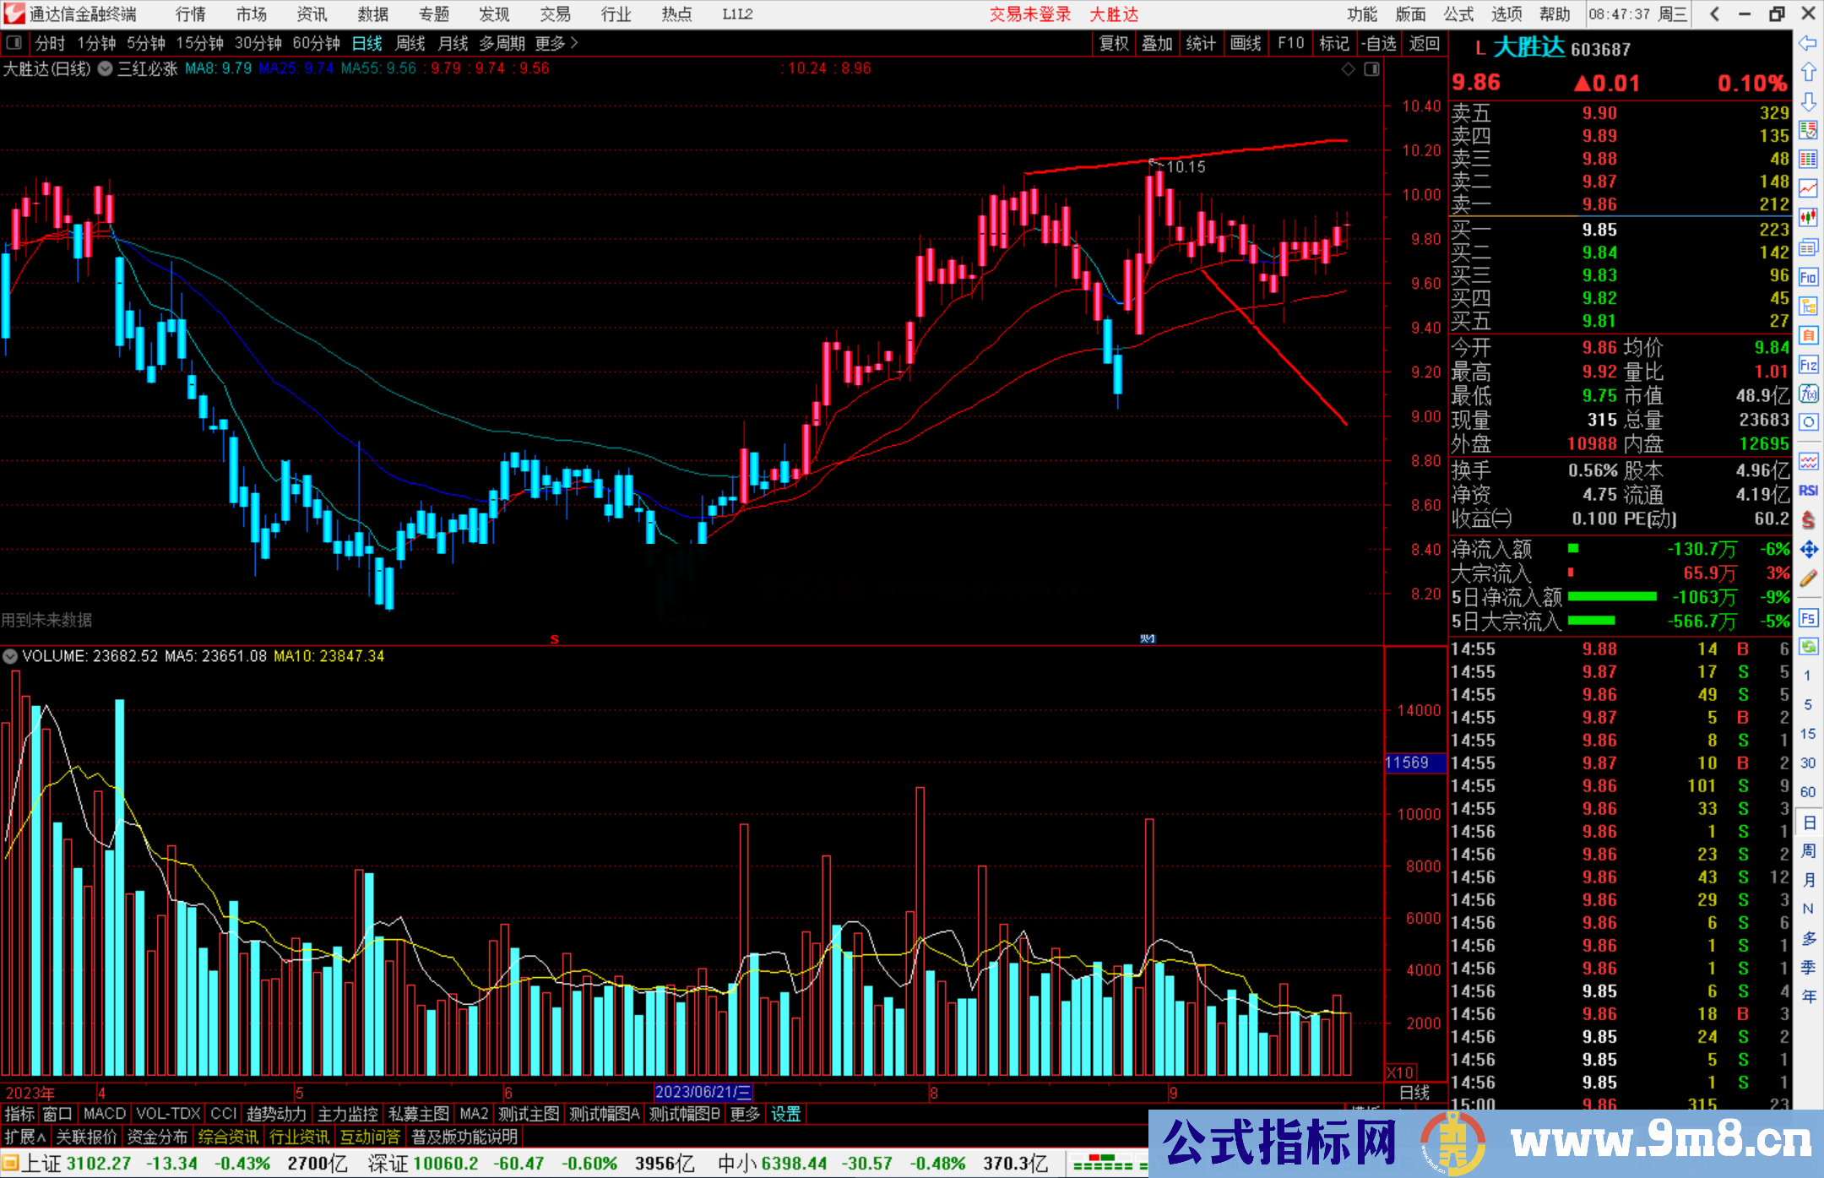Viewport: 1824px width, 1178px height.
Task: Switch to the 周线 period tab
Action: point(410,43)
